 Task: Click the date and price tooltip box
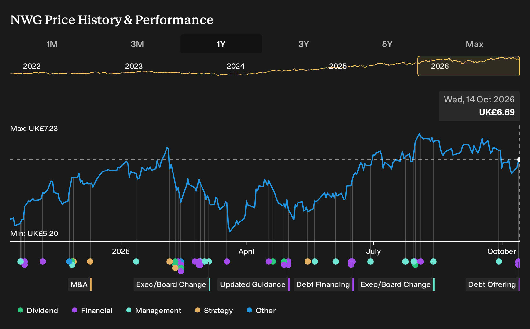pos(479,106)
